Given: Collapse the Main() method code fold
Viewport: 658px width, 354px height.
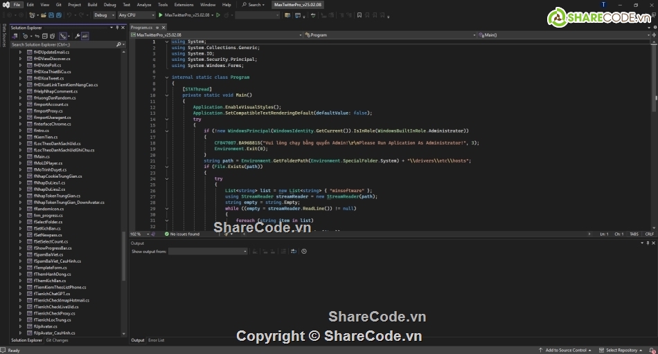Looking at the screenshot, I should [x=167, y=95].
